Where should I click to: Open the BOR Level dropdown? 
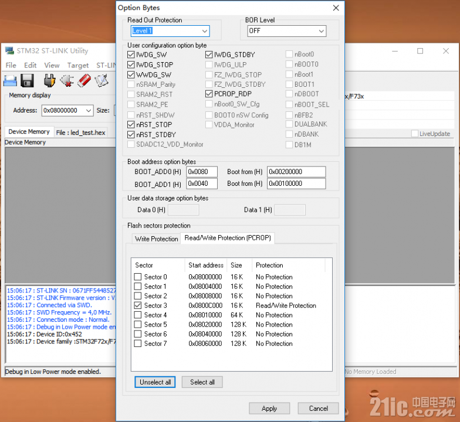pyautogui.click(x=322, y=31)
